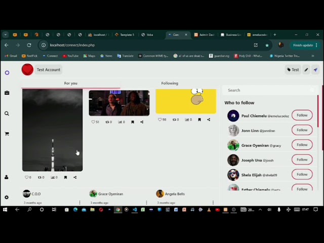Open options menu for Angela Bells post
Viewport: 324px width, 243px height.
[213, 202]
